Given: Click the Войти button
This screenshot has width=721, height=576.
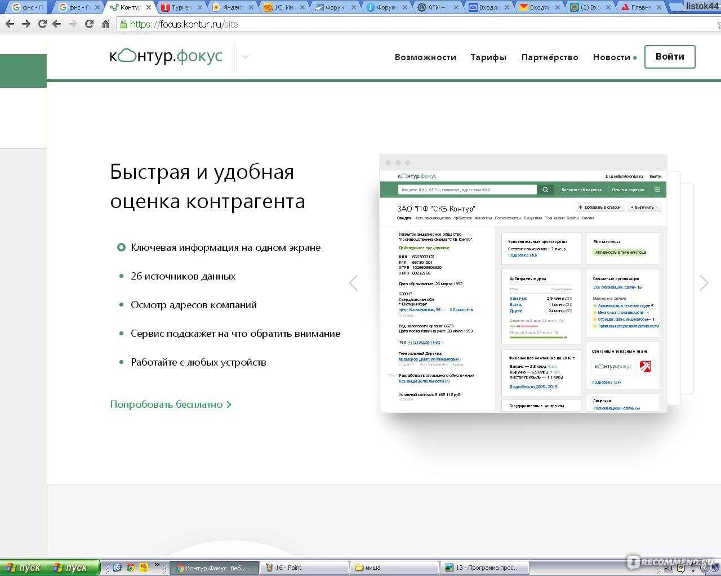Looking at the screenshot, I should 670,57.
